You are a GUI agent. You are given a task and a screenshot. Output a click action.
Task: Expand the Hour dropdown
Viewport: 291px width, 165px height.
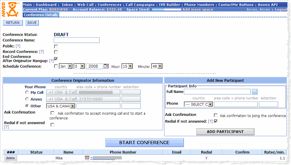(x=127, y=66)
